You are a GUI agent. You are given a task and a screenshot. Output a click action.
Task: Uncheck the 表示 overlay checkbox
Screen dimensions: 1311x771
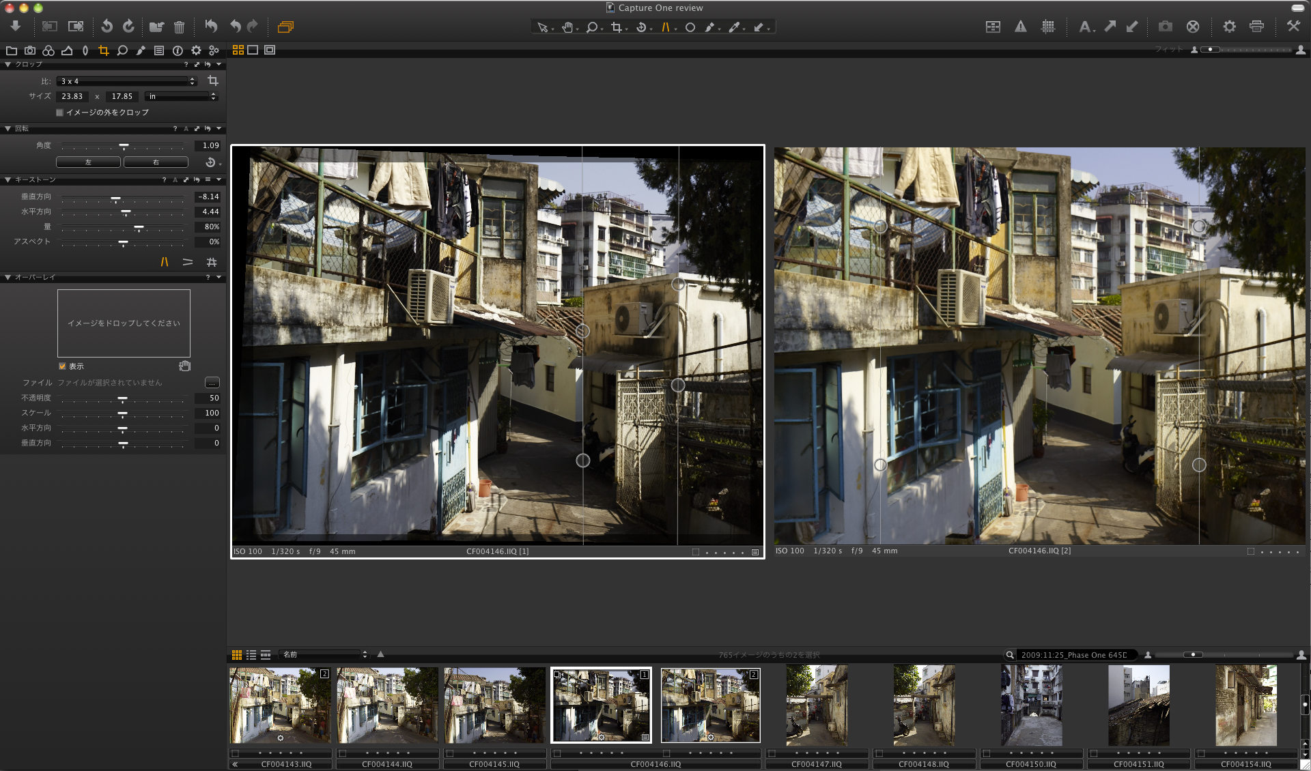point(62,366)
